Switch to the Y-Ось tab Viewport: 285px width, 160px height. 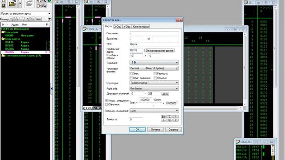click(127, 27)
